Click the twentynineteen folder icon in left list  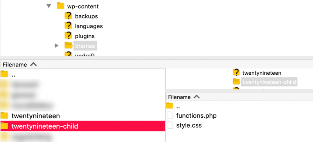4,115
